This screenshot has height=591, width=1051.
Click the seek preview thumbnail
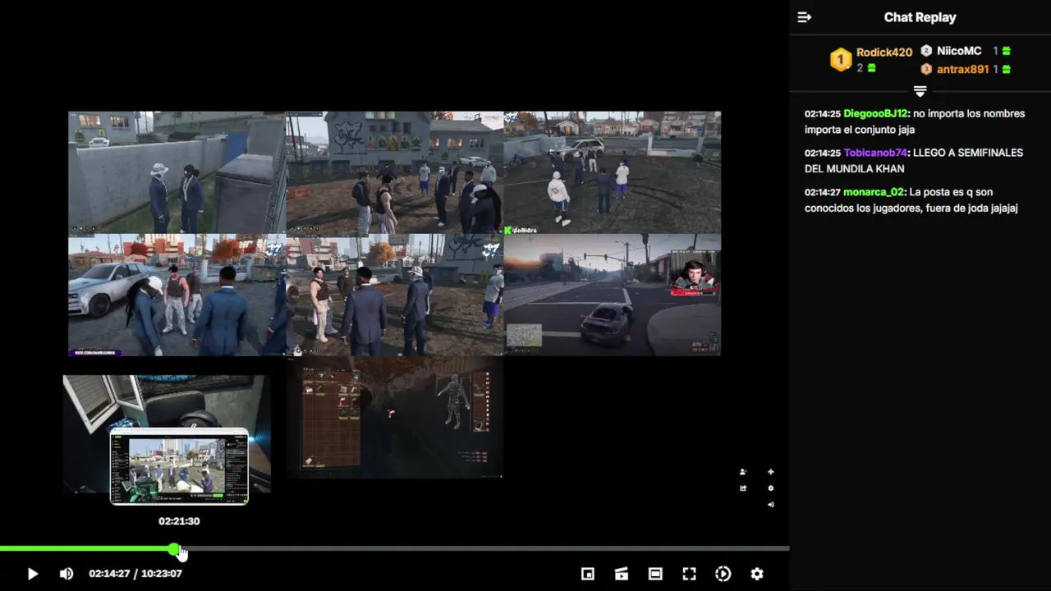click(x=179, y=465)
